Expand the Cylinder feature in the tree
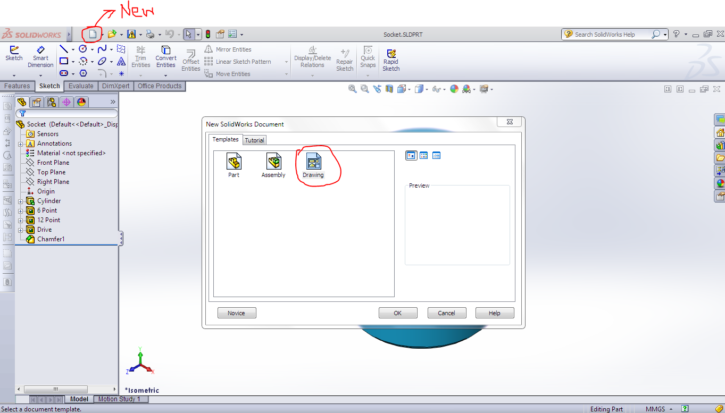This screenshot has height=413, width=725. tap(21, 200)
